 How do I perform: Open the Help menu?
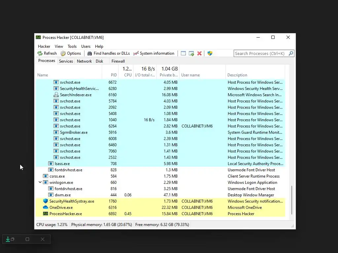pyautogui.click(x=99, y=46)
